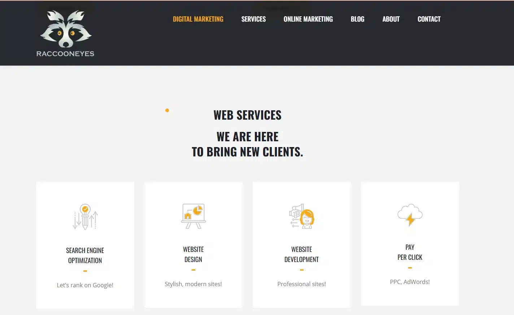514x315 pixels.
Task: Select the Search Engine Optimization magnifier icon
Action: [85, 216]
